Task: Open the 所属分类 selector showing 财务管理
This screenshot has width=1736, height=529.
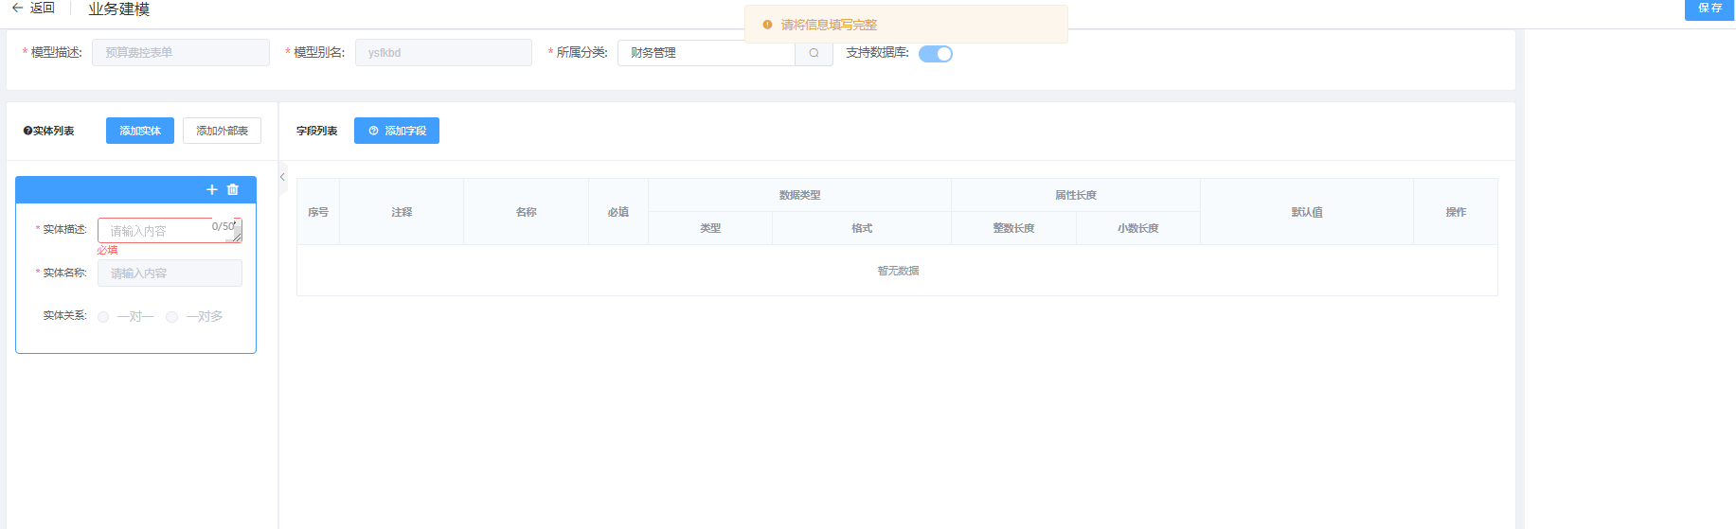Action: point(706,53)
